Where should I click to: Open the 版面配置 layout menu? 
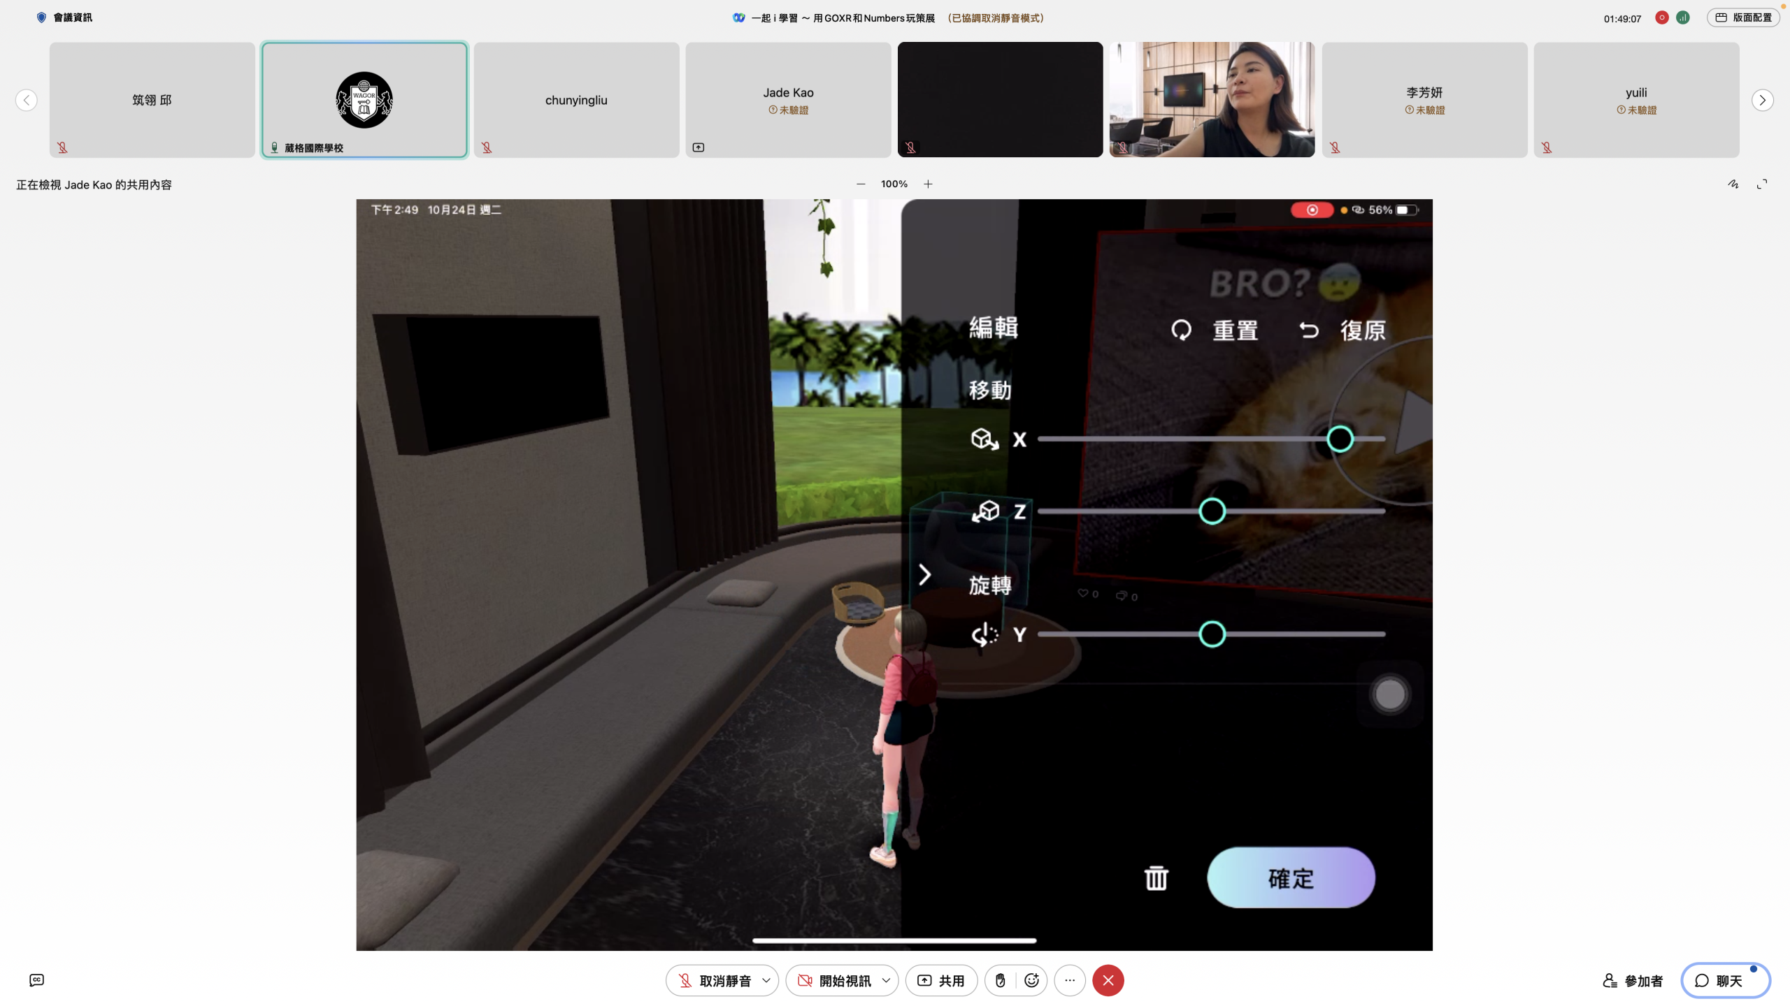coord(1744,17)
